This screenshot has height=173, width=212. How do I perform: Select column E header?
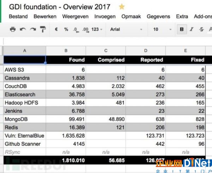pyautogui.click(x=185, y=51)
